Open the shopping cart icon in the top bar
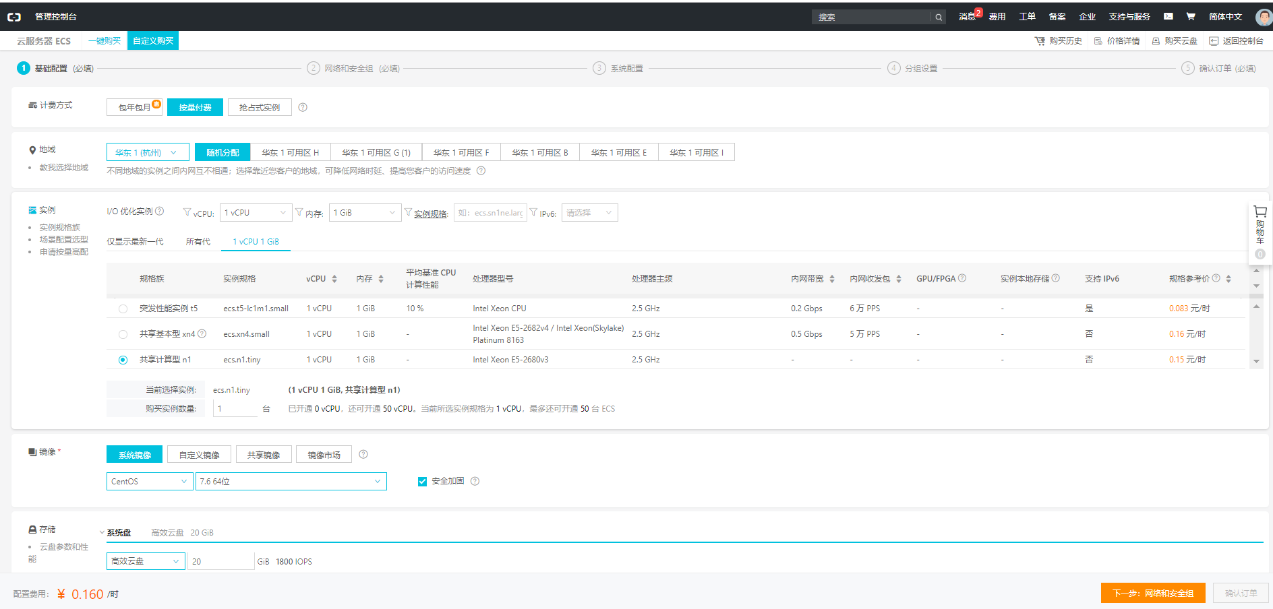This screenshot has width=1273, height=609. (1191, 17)
